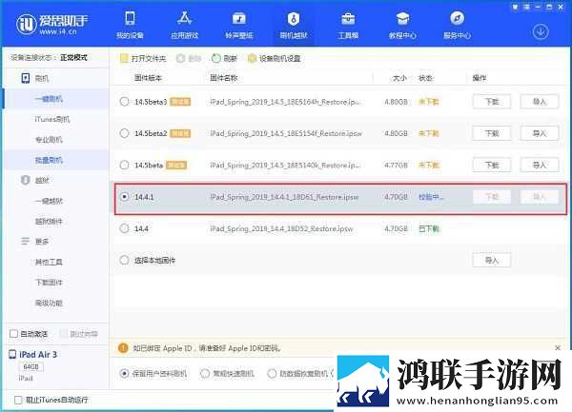Open 高级功能 in the sidebar

(49, 303)
